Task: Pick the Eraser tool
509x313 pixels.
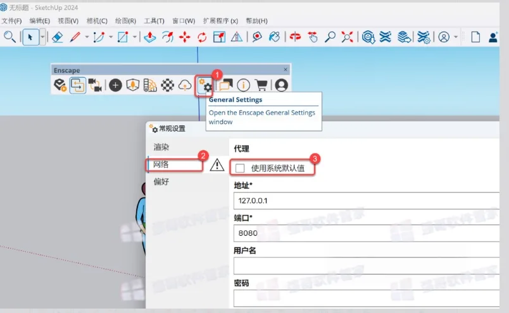Action: pyautogui.click(x=57, y=37)
